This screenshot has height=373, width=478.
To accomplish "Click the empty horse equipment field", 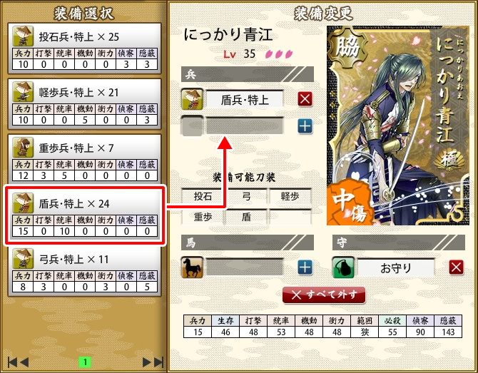I will coord(245,267).
